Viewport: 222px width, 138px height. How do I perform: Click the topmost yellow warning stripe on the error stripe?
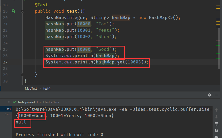[218, 6]
